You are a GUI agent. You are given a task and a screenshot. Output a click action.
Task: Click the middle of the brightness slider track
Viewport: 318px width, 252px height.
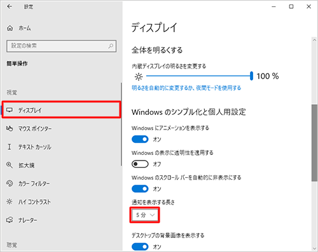198,76
